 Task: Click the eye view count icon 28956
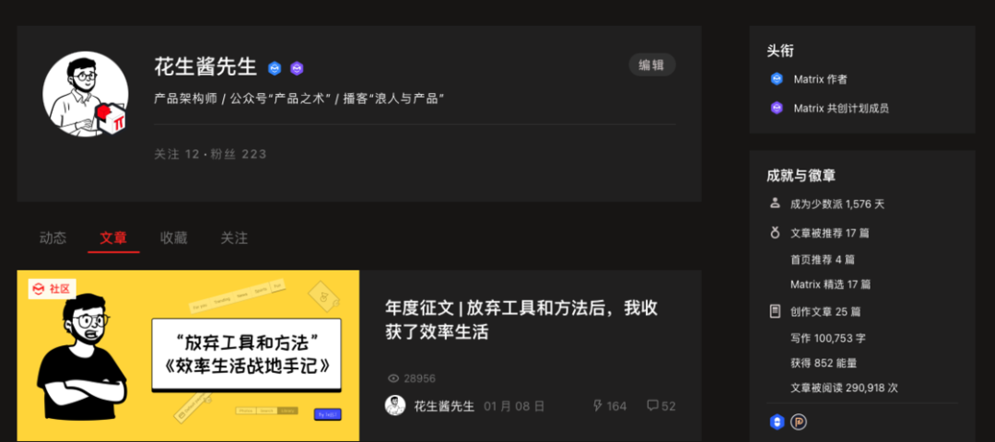tap(393, 378)
